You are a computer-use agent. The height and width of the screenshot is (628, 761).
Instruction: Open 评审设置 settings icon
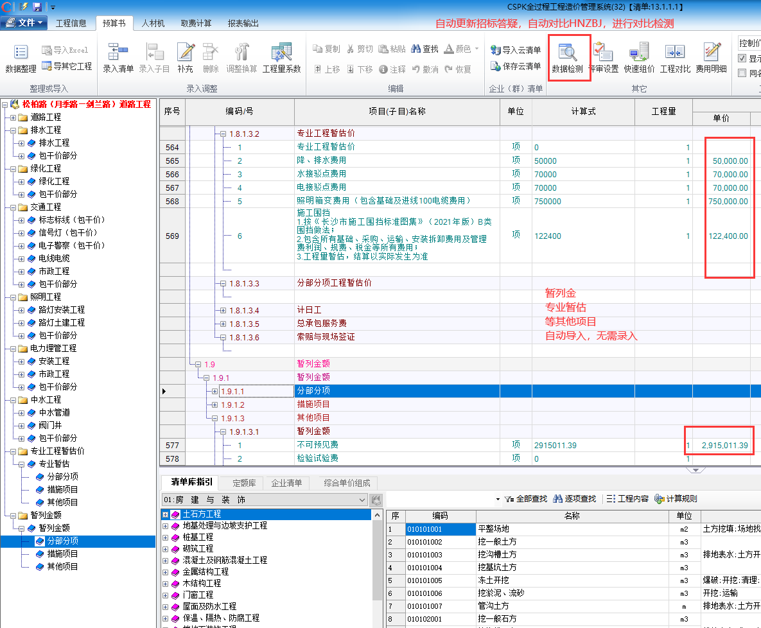[603, 52]
